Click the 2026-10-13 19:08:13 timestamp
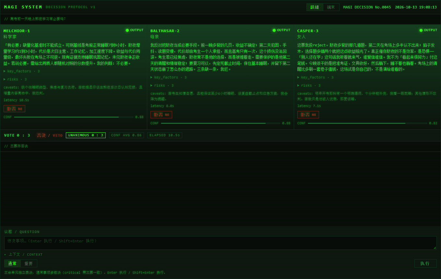441x279 pixels. pos(416,7)
